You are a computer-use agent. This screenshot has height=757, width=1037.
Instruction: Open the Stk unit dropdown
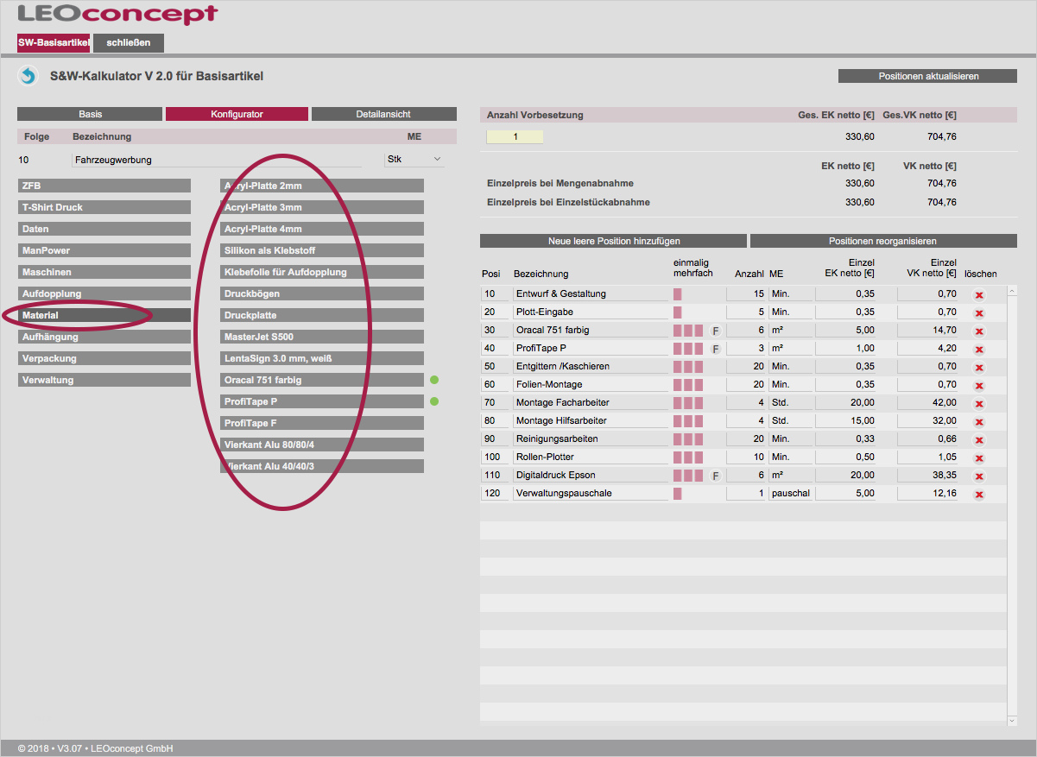(414, 160)
